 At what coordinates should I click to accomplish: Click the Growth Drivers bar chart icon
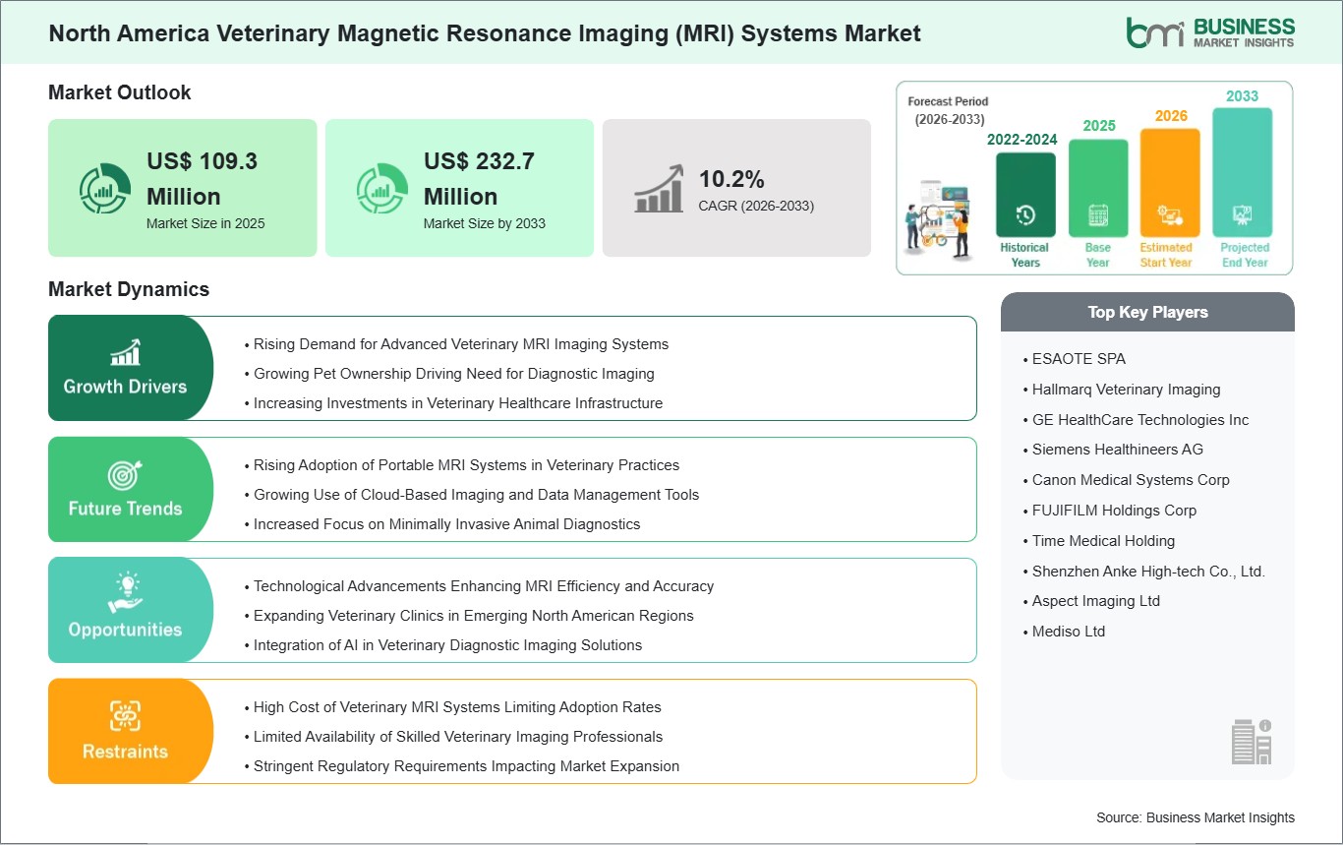(x=125, y=352)
